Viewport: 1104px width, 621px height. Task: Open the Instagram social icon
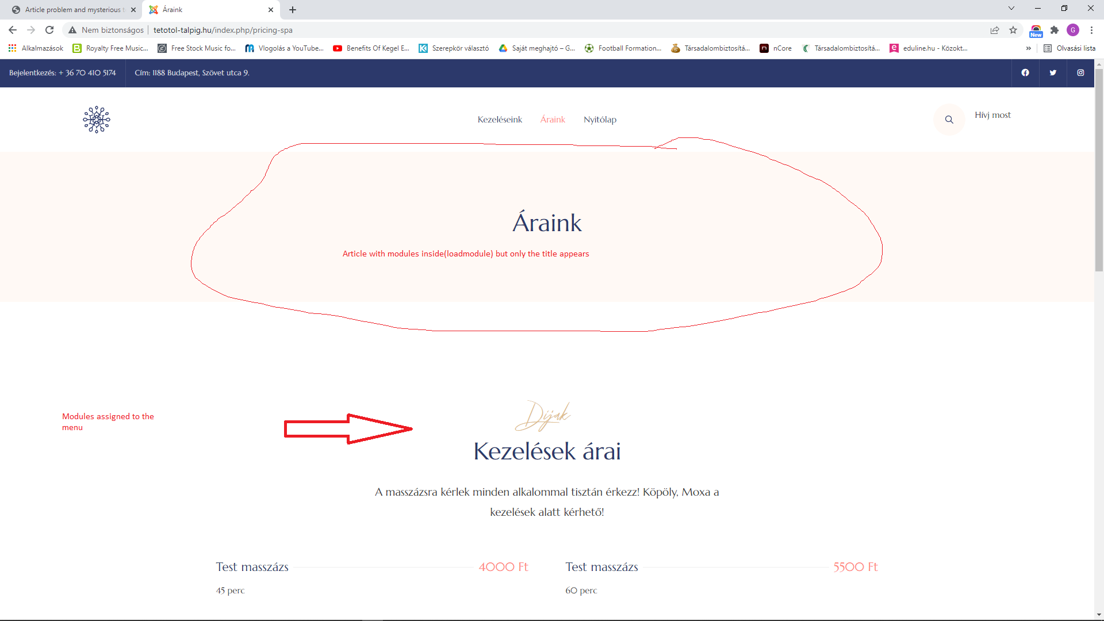click(1080, 72)
